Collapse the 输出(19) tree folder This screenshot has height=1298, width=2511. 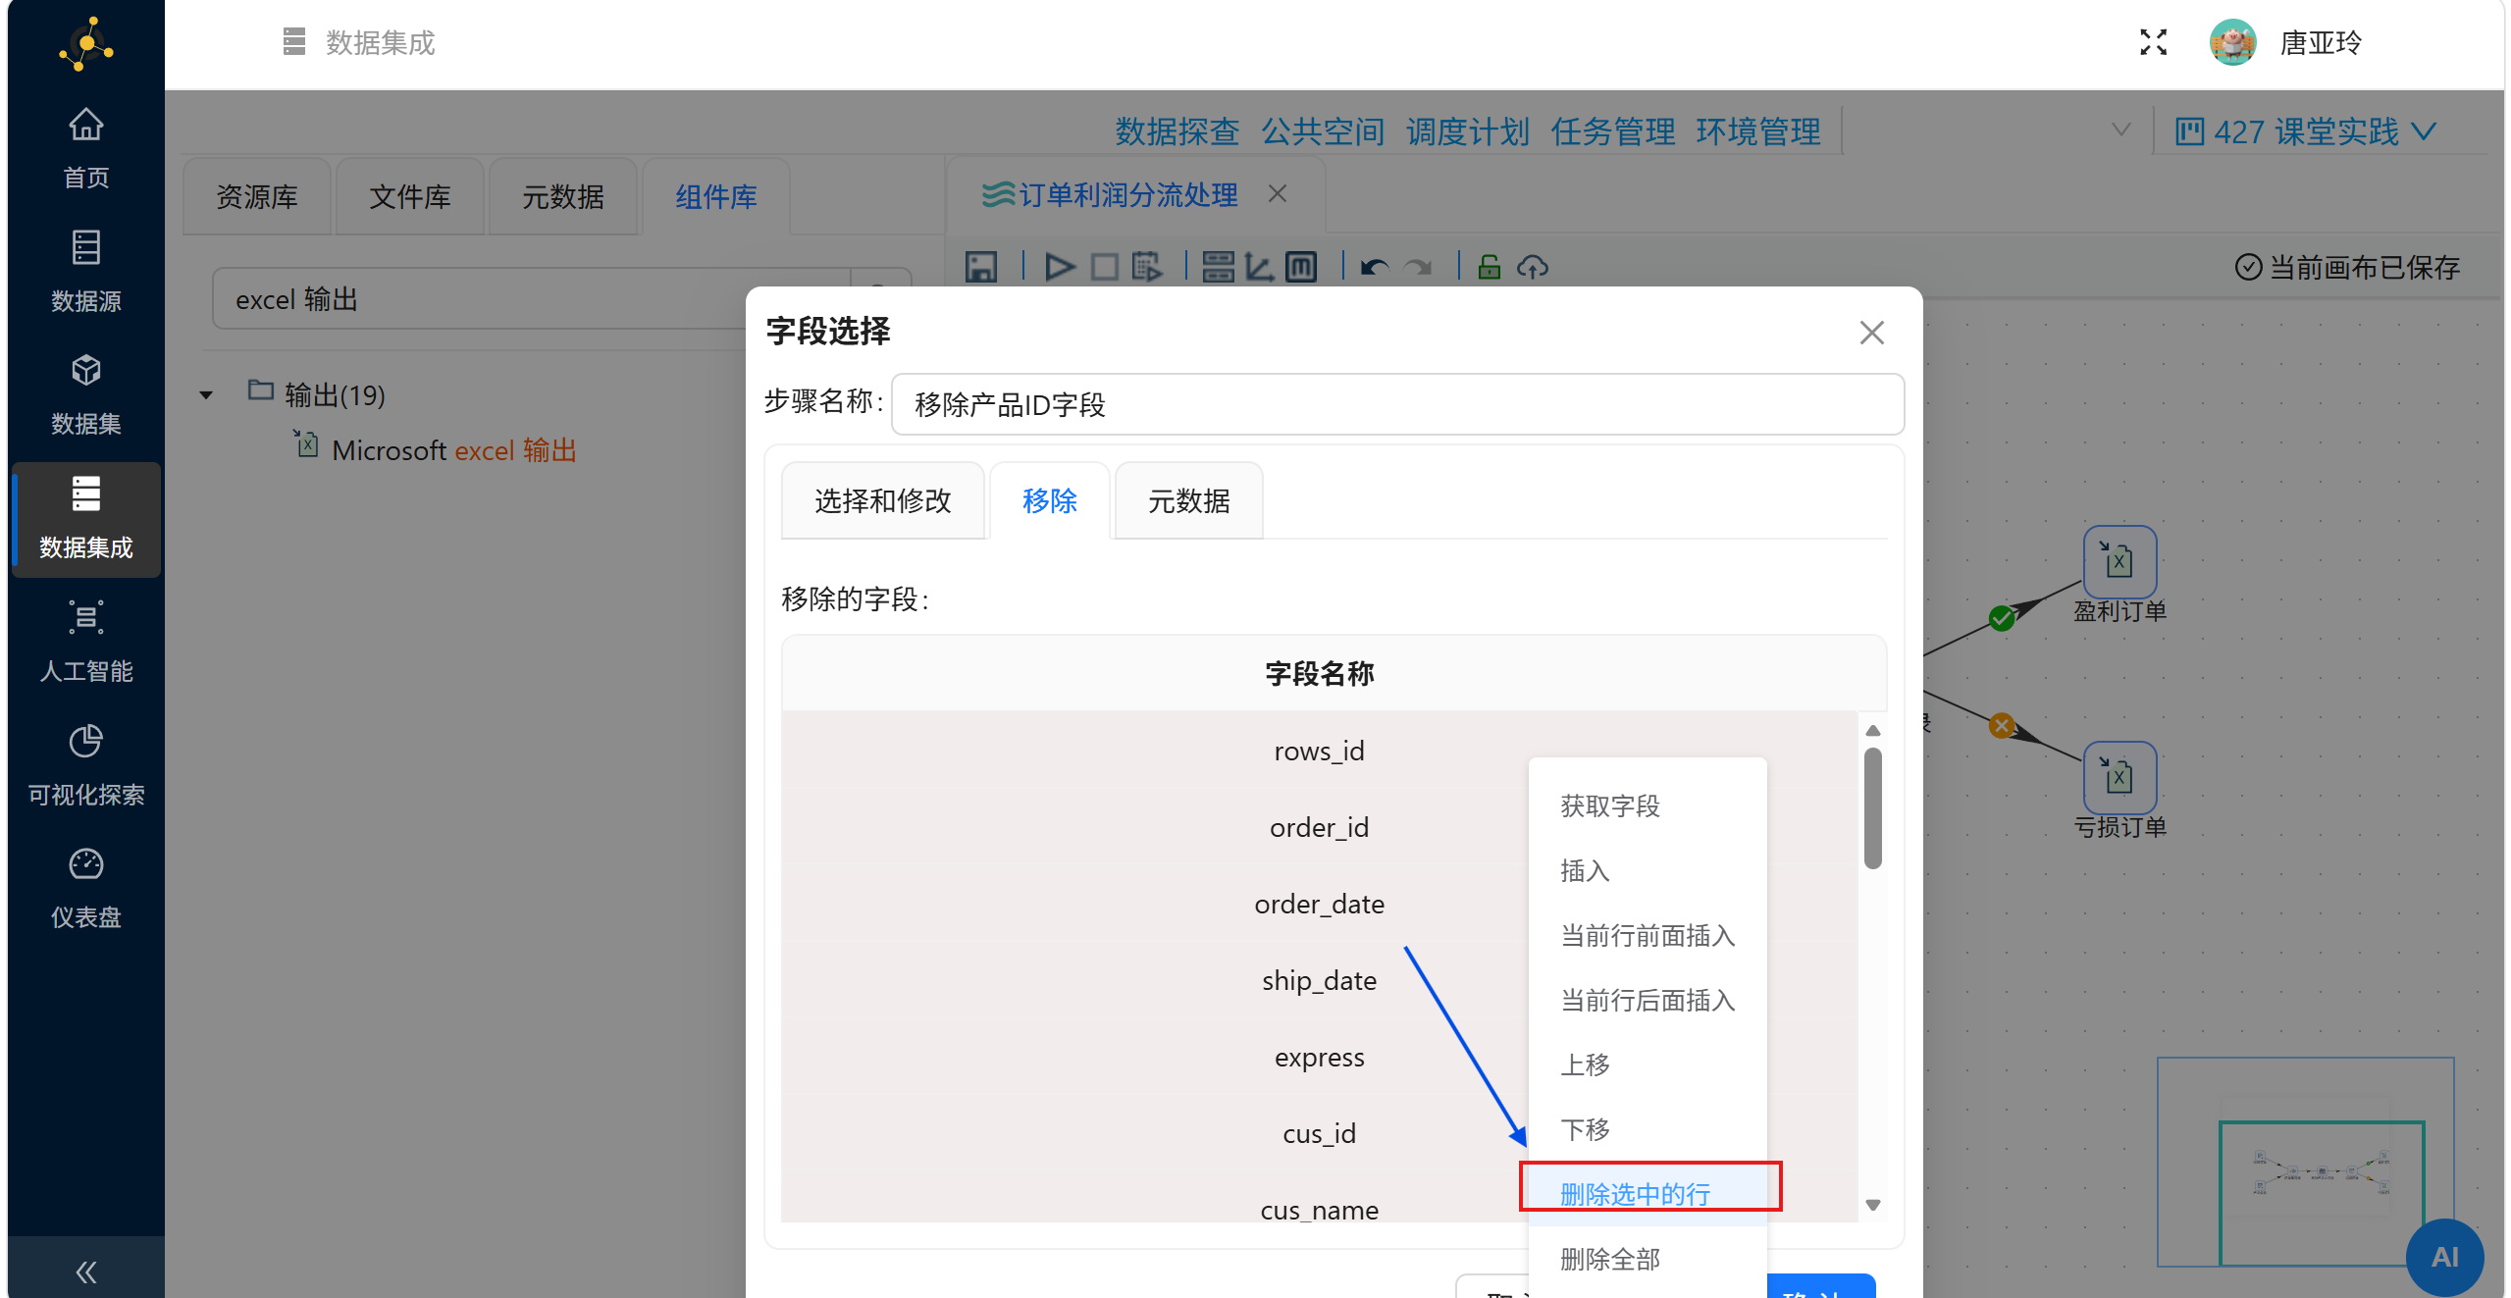206,395
